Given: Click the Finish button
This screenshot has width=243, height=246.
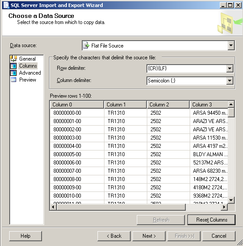Looking at the screenshot, I should 184,236.
